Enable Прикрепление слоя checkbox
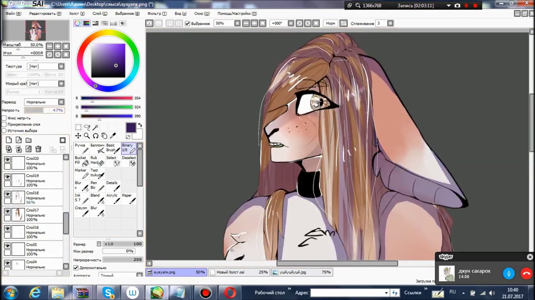535x300 pixels. [4, 125]
